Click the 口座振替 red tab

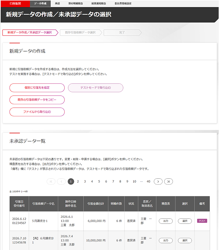coord(15,3)
